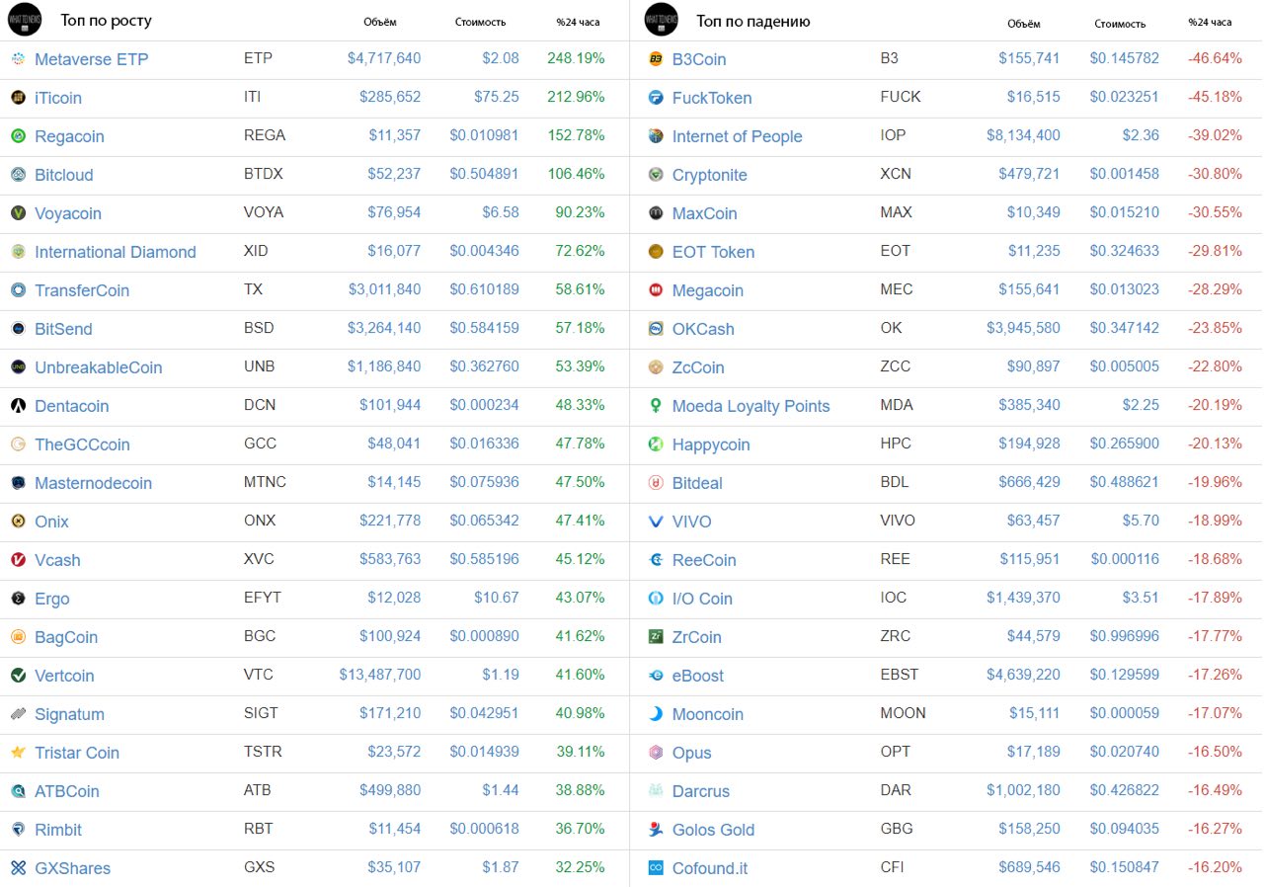Click iTicoin price $75.25
This screenshot has width=1264, height=887.
tap(497, 97)
